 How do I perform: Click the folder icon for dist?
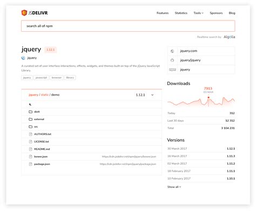(x=30, y=112)
